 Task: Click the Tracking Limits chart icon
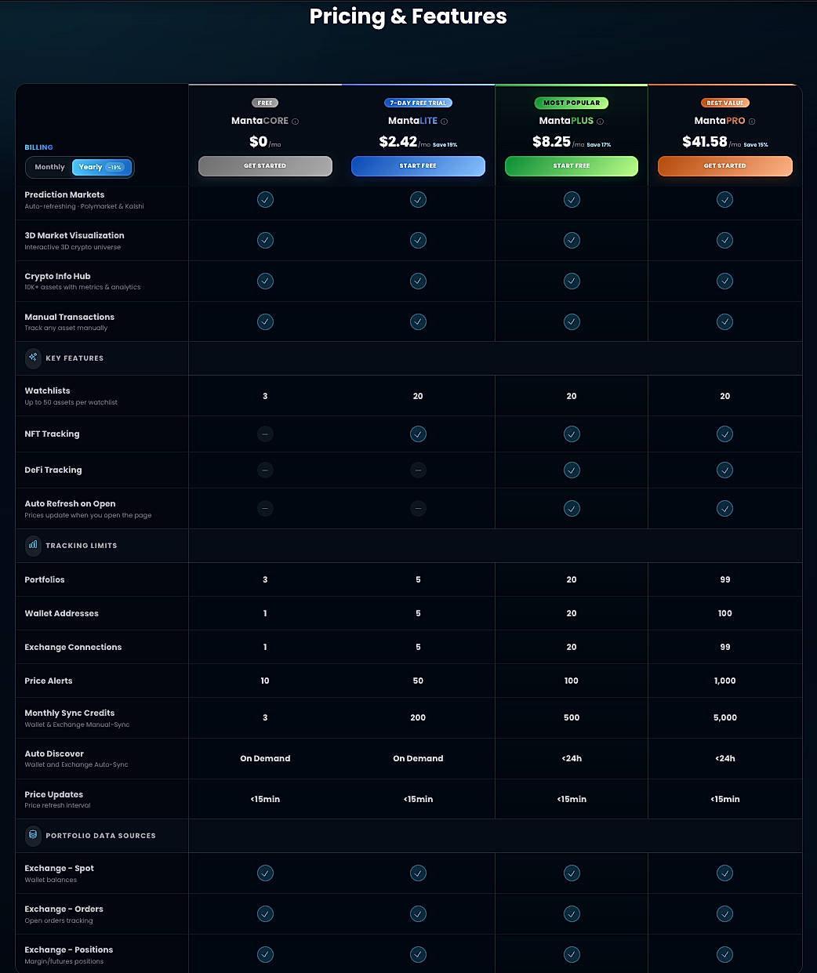coord(33,545)
